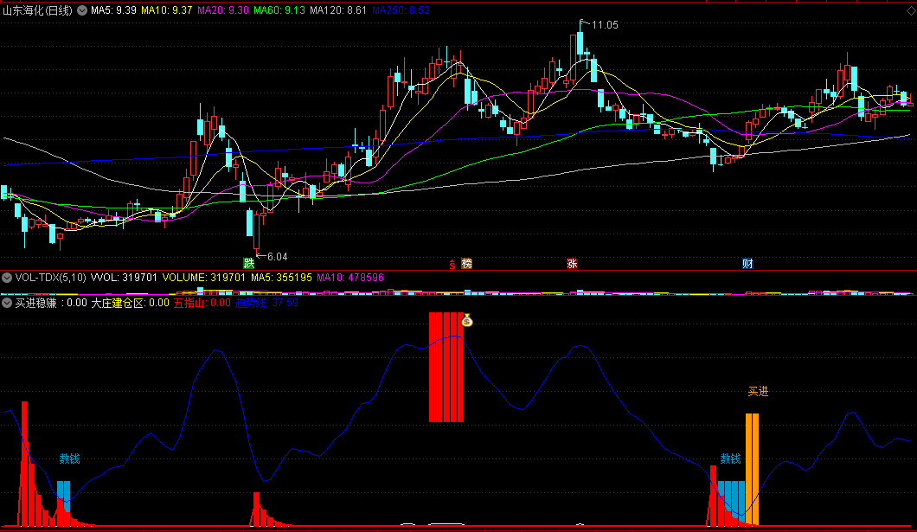Click the red 涨 event marker
917x532 pixels.
coord(572,264)
